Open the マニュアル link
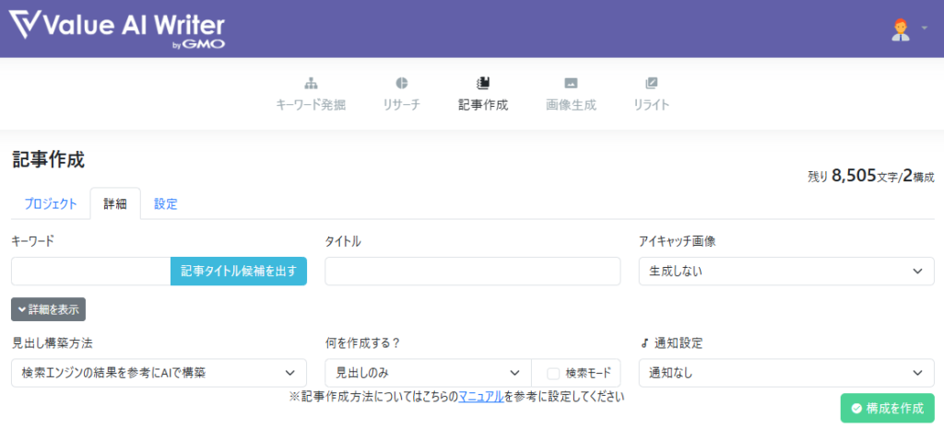 [x=480, y=397]
